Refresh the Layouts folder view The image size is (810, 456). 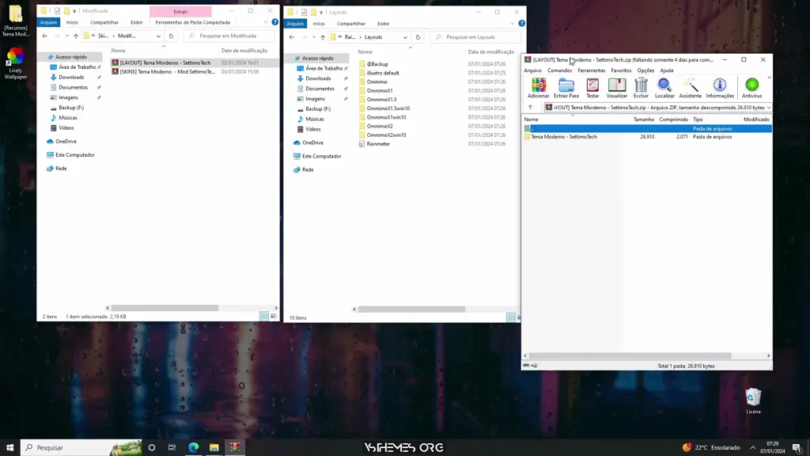point(418,37)
